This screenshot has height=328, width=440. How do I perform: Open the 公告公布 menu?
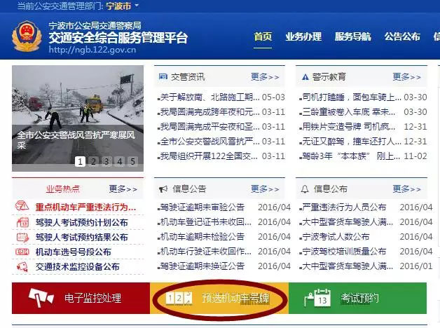(x=402, y=36)
